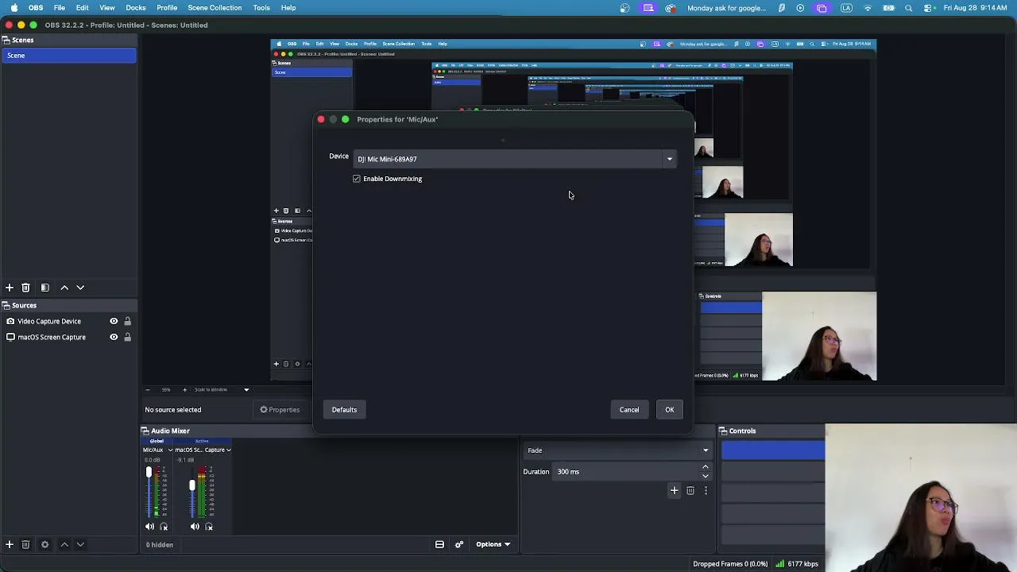Open Control Center from the menu bar

pyautogui.click(x=927, y=8)
